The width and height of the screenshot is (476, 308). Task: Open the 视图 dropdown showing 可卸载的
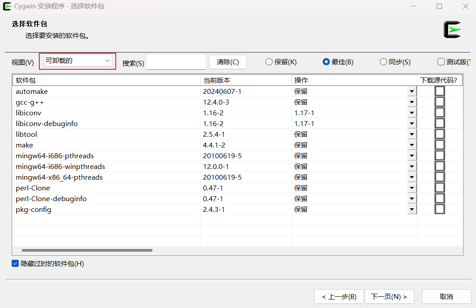click(x=78, y=61)
